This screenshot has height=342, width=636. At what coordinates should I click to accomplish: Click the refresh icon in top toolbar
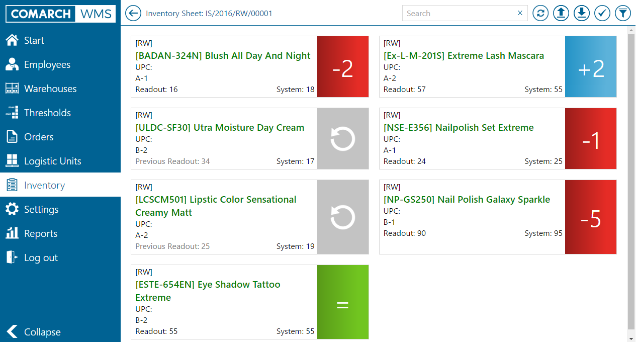540,13
